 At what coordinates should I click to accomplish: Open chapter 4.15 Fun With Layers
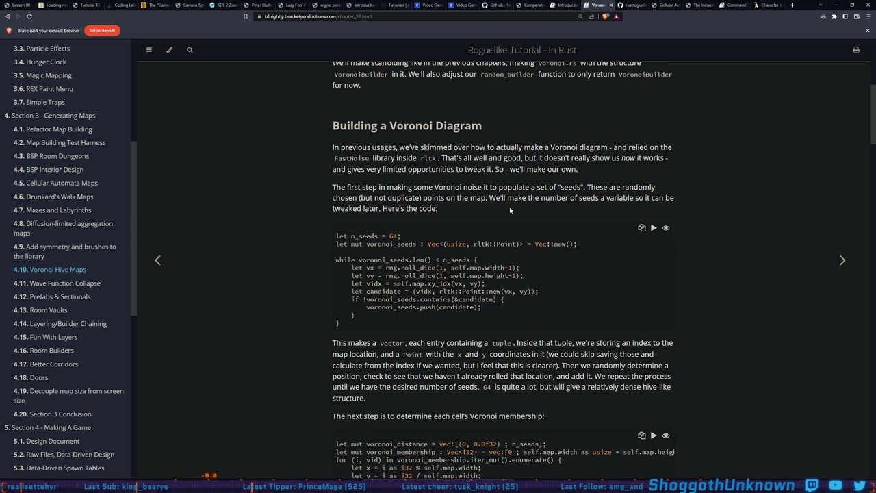[x=45, y=337]
